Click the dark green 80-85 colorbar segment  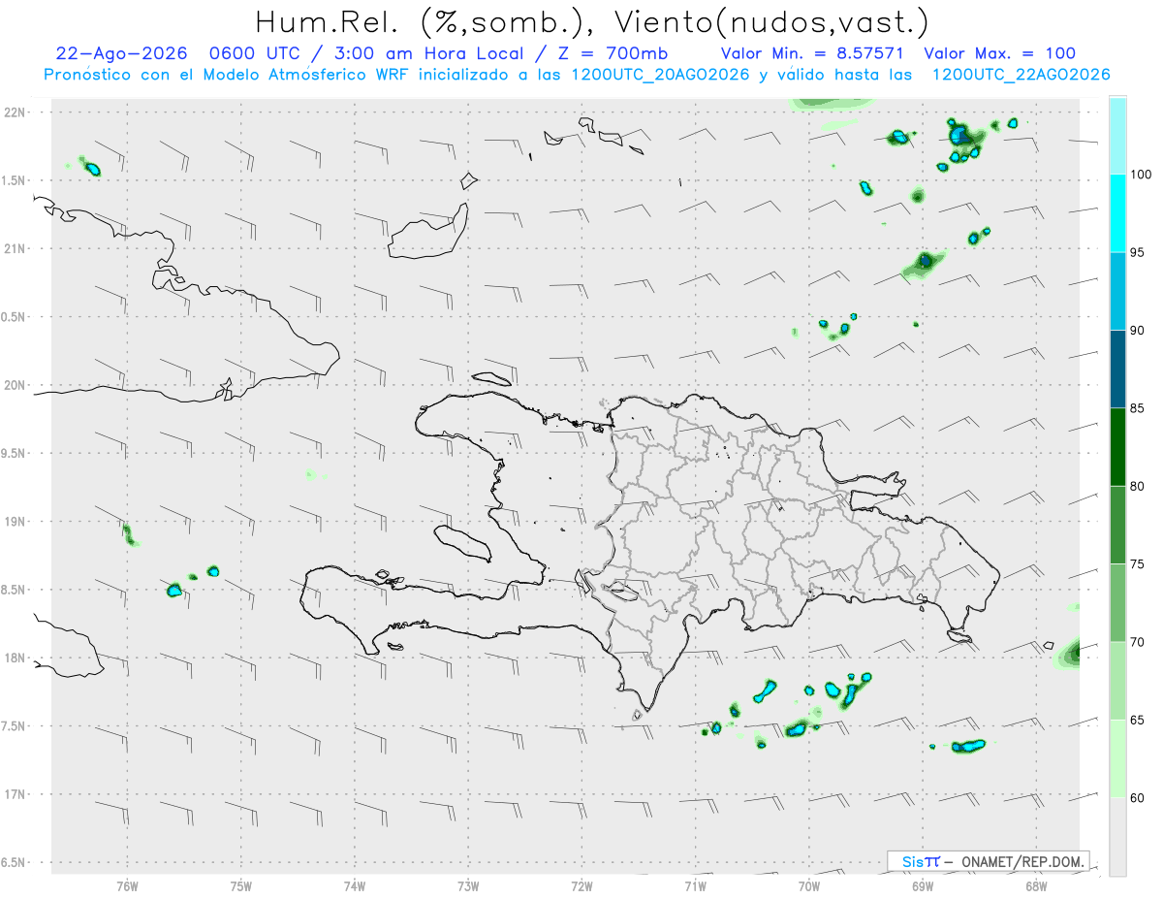click(x=1117, y=447)
